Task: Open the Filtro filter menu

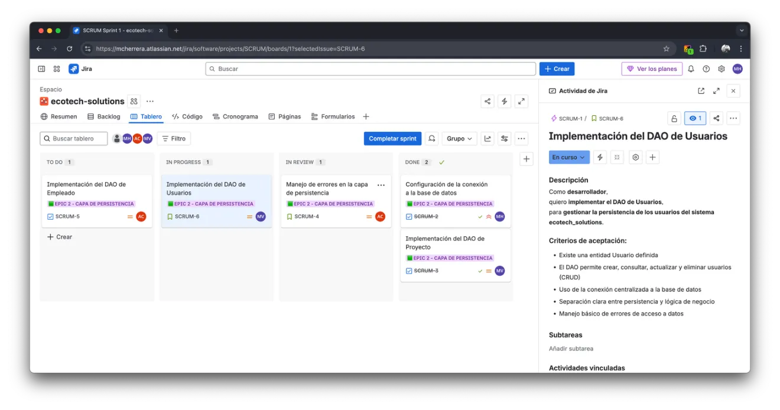Action: [x=174, y=139]
